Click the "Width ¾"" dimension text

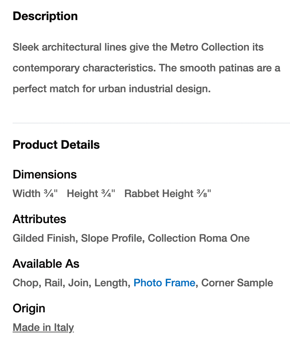tap(35, 194)
